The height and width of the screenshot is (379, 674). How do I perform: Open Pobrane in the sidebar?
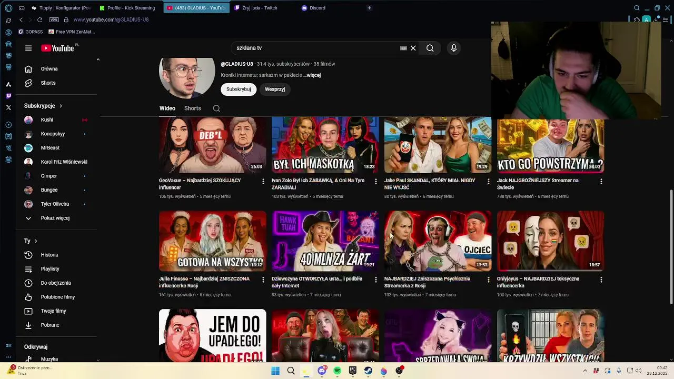56,325
